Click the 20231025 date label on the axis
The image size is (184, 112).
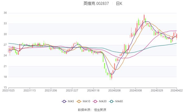[x=8, y=90]
